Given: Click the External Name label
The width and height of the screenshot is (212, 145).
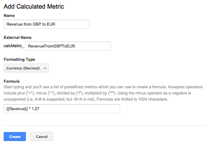Looking at the screenshot, I should [17, 37].
